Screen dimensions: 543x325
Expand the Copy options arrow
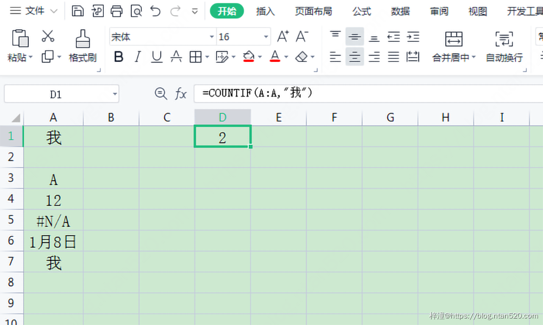pos(59,57)
